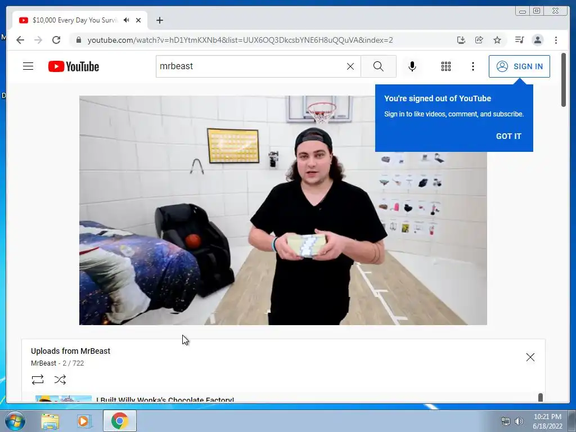Share this page from address bar
The image size is (576, 432).
click(x=479, y=40)
